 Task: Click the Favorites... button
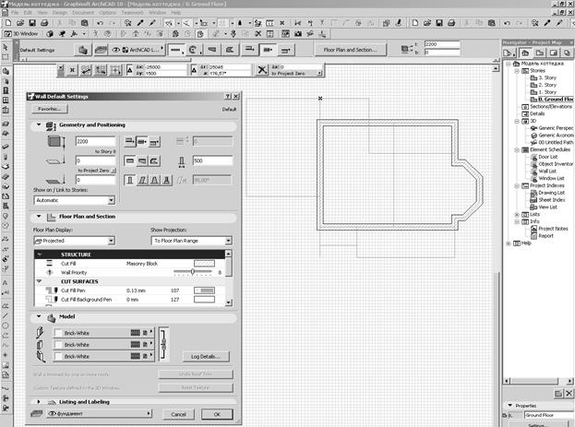pos(51,108)
